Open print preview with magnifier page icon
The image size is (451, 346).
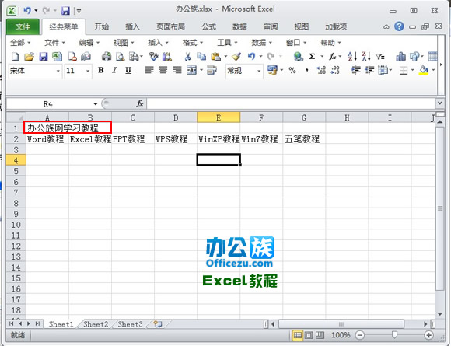coord(120,57)
